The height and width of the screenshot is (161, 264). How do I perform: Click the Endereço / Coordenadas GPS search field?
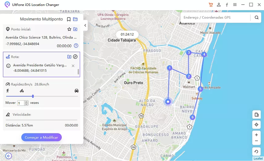coord(216,18)
